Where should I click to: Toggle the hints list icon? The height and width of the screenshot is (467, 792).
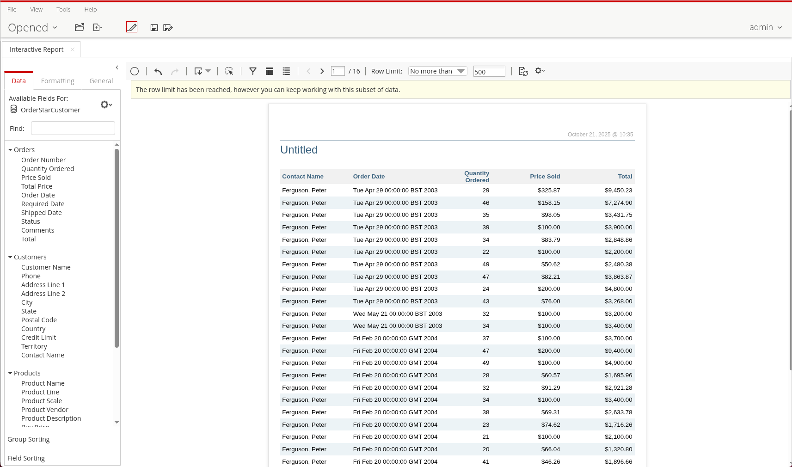click(x=286, y=71)
